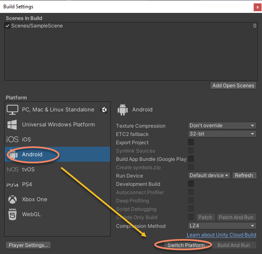Select the Xbox One logo icon
The height and width of the screenshot is (254, 262).
point(12,200)
